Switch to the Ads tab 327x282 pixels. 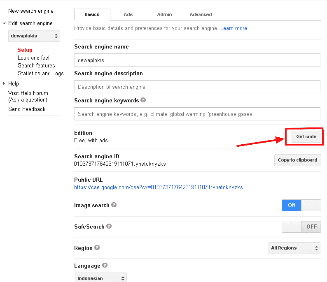(x=128, y=14)
